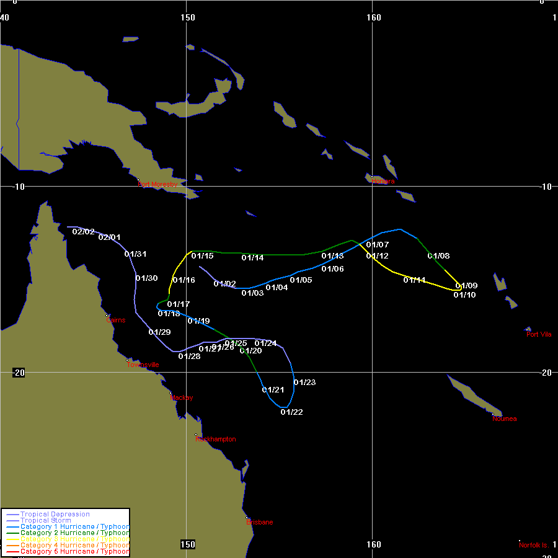Click the Port Moresby label
The width and height of the screenshot is (558, 558).
(x=157, y=184)
